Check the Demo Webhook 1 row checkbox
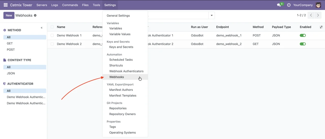Viewport: 325px width, 139px height. coord(52,36)
